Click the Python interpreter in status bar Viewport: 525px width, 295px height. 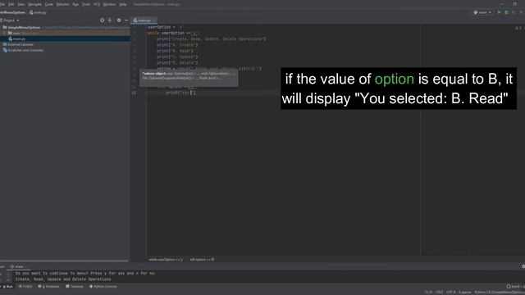(x=500, y=293)
